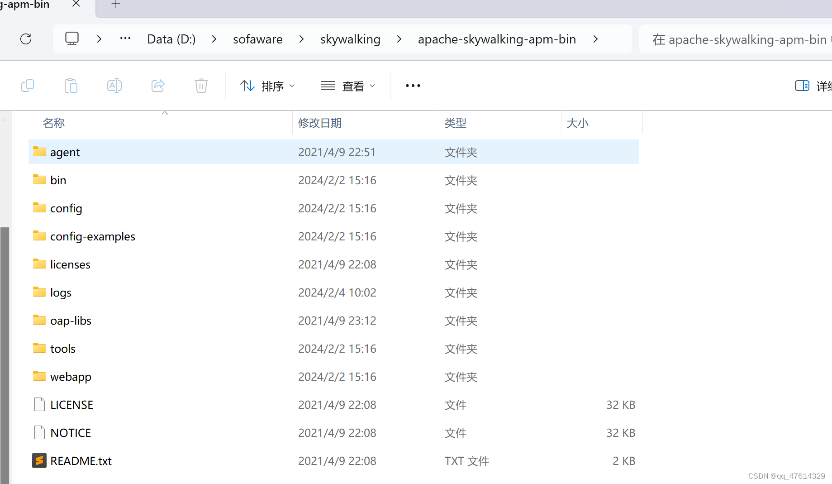Toggle the details pane icon

[x=802, y=86]
